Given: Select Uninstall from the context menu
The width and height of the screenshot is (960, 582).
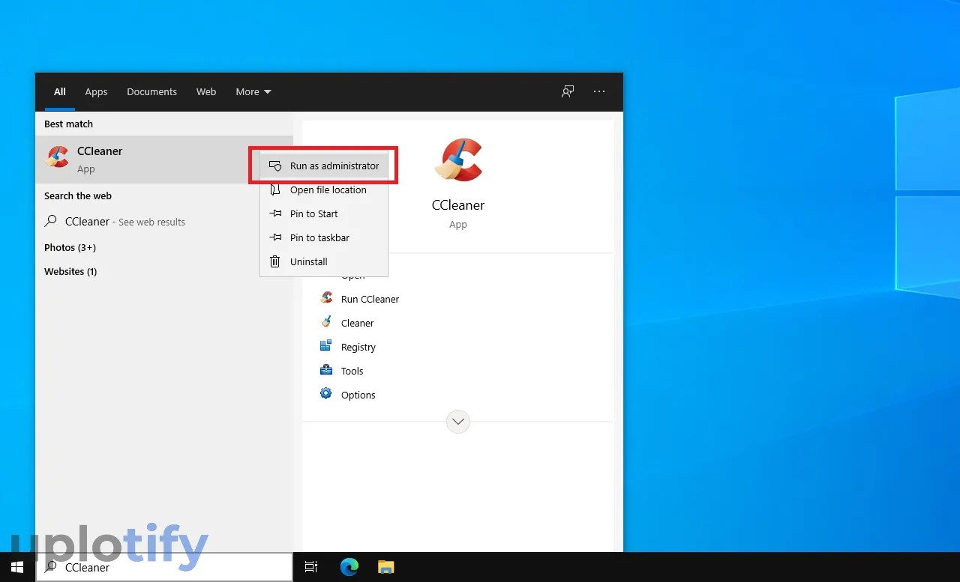Looking at the screenshot, I should 307,261.
